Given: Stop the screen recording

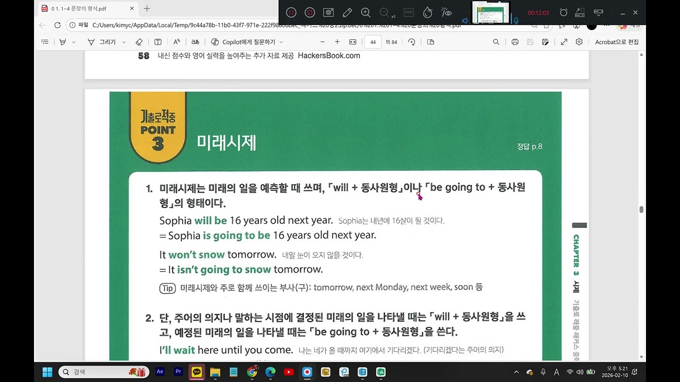Looking at the screenshot, I should pyautogui.click(x=310, y=12).
